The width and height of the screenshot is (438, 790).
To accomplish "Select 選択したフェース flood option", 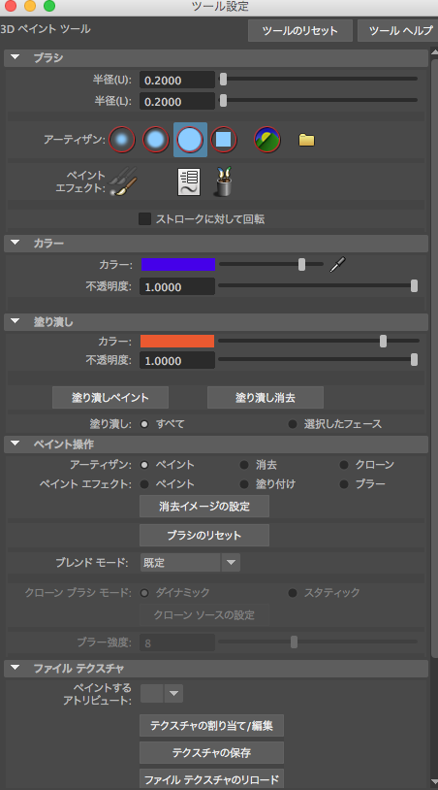I will pyautogui.click(x=293, y=424).
